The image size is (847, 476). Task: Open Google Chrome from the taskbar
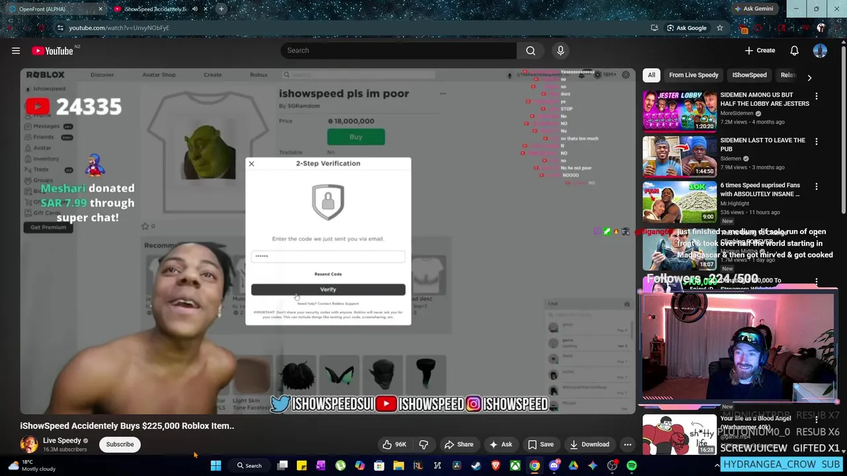tap(534, 466)
